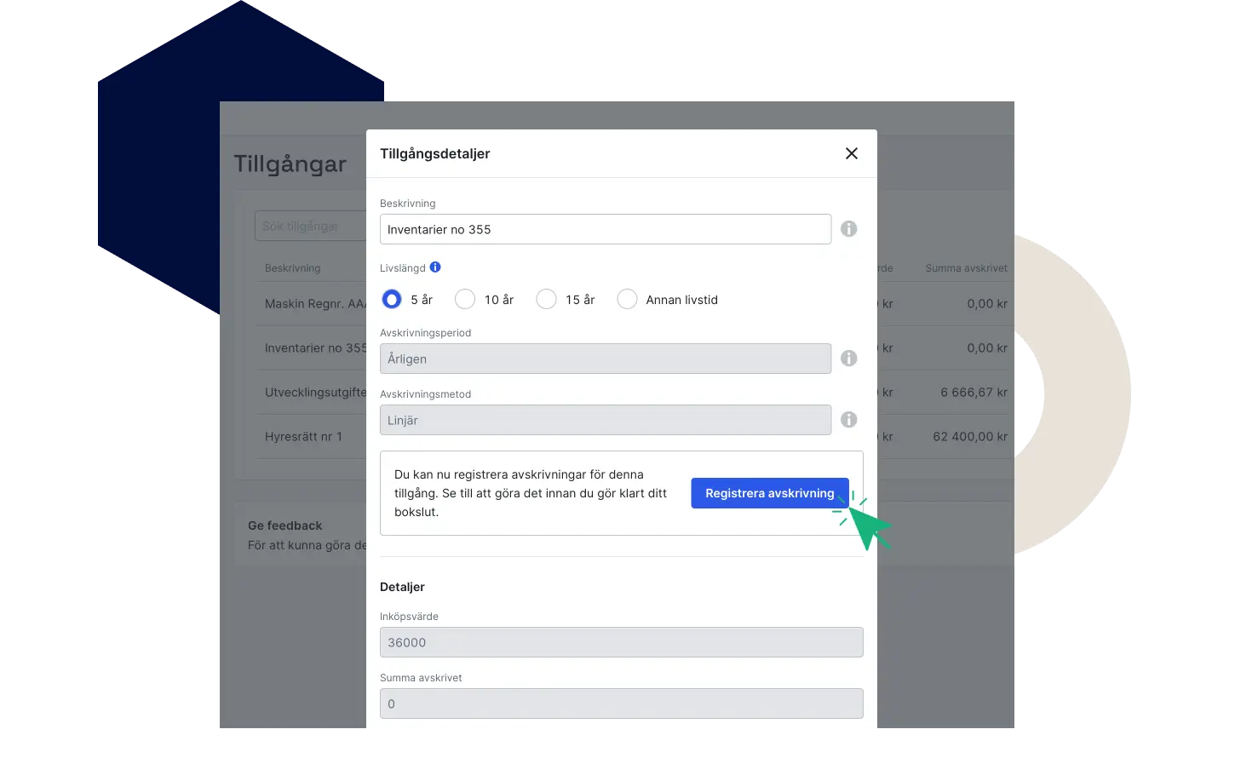Select the 5 år radio button
The width and height of the screenshot is (1235, 758).
[392, 299]
